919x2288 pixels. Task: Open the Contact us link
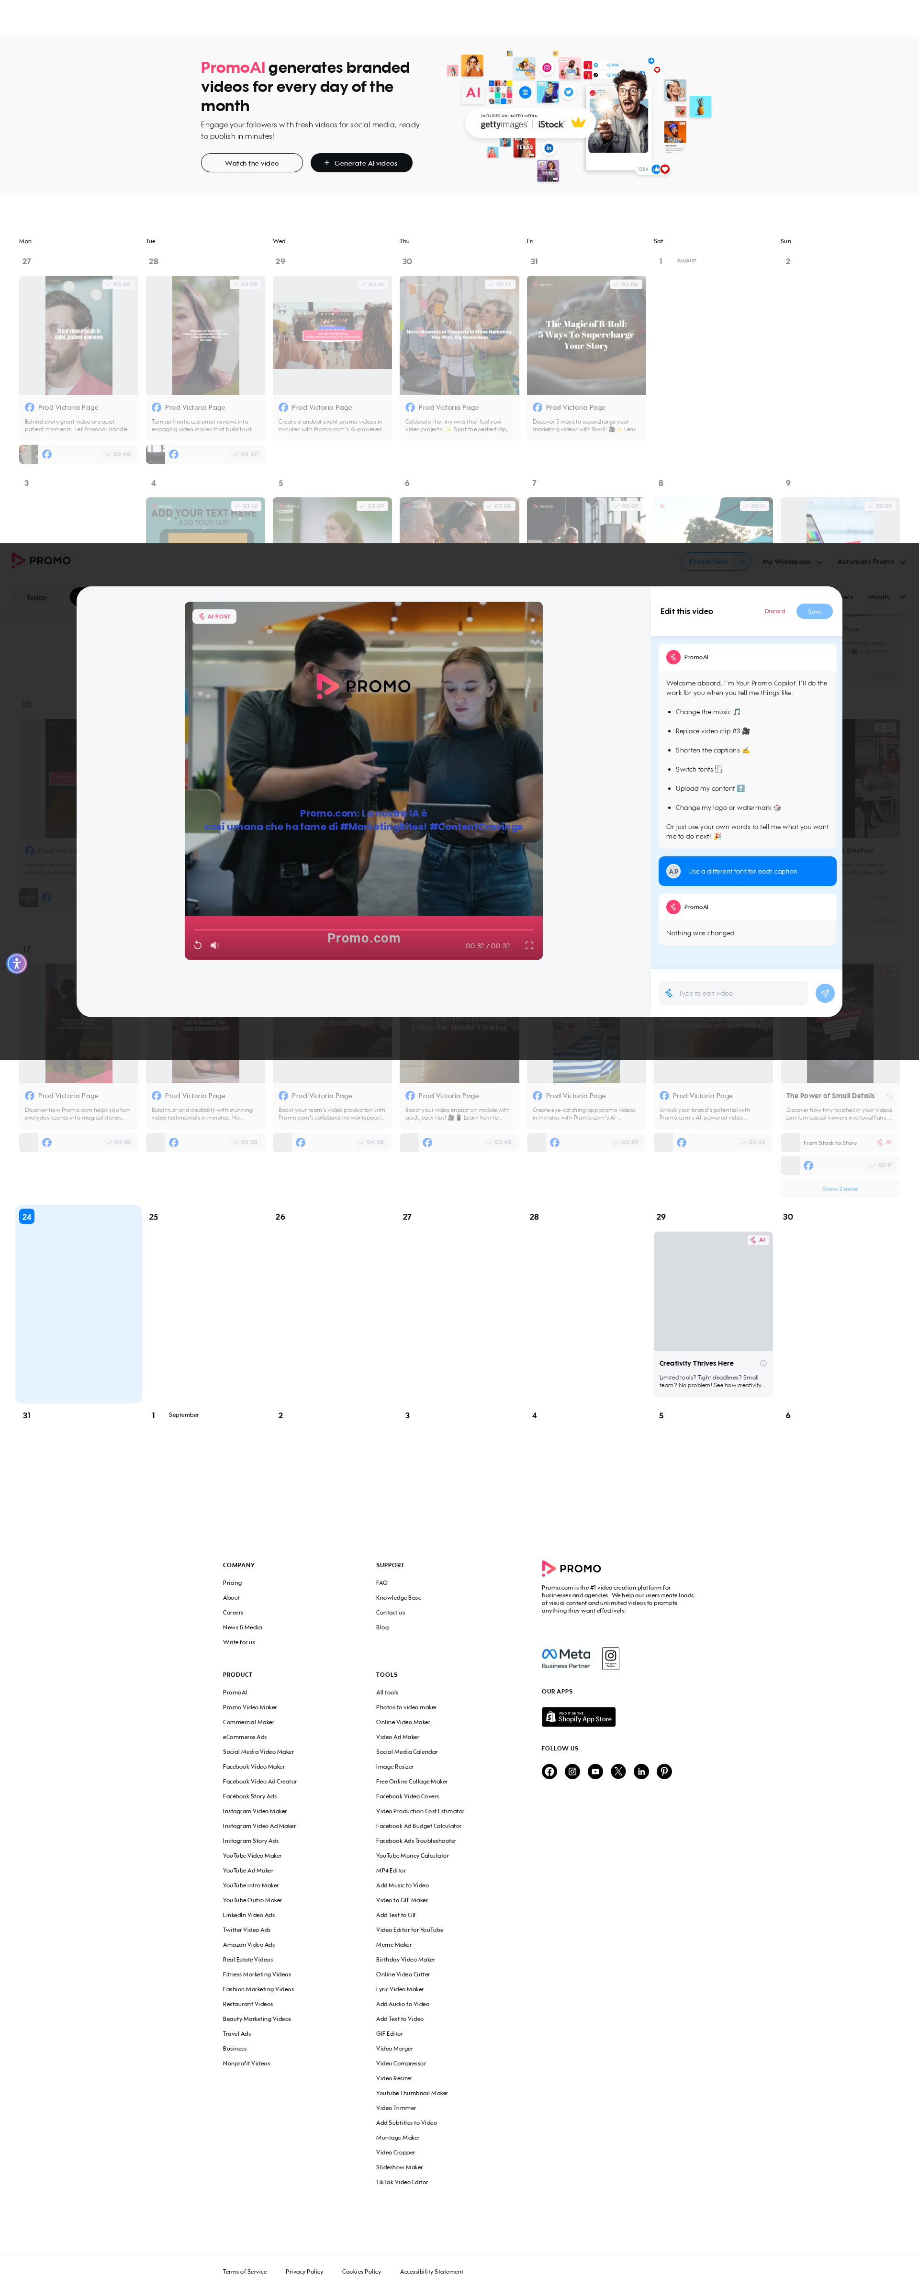point(391,1612)
